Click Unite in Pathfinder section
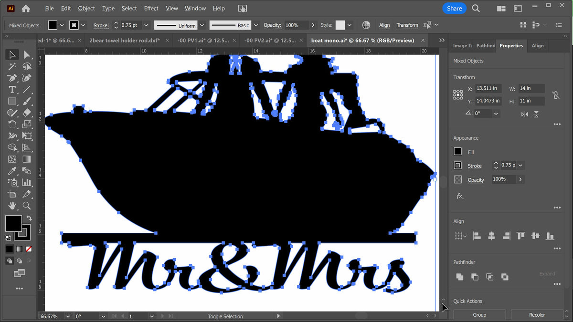573x322 pixels. pos(459,277)
